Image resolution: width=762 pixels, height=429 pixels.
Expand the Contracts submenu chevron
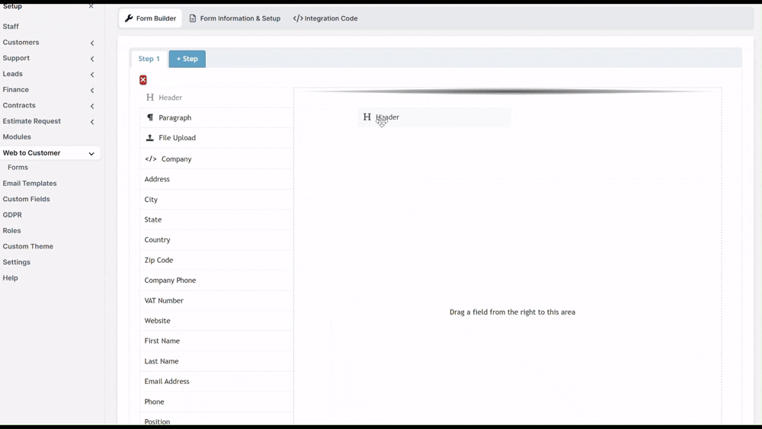92,106
